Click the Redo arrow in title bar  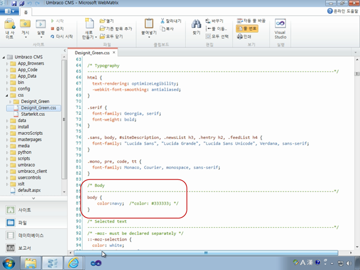tap(37, 3)
